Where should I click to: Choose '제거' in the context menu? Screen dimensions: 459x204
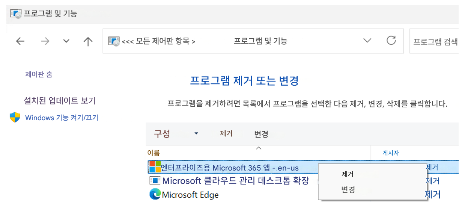[x=348, y=174]
